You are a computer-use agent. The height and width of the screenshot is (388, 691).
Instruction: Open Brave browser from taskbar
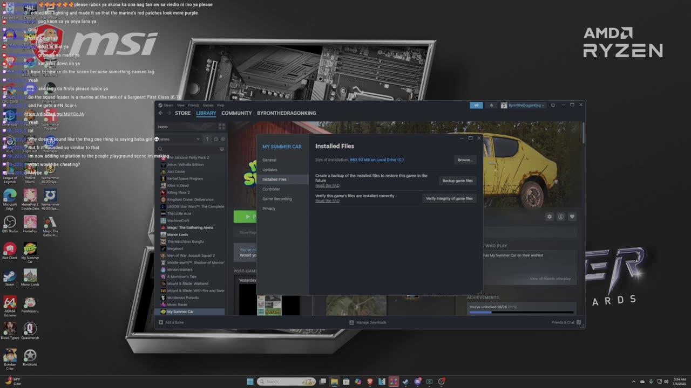pyautogui.click(x=370, y=382)
